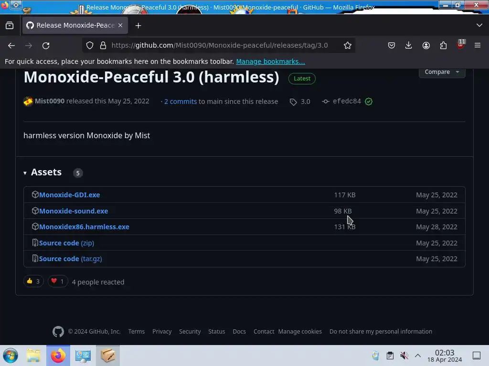Click Firefox icon in taskbar

click(58, 356)
